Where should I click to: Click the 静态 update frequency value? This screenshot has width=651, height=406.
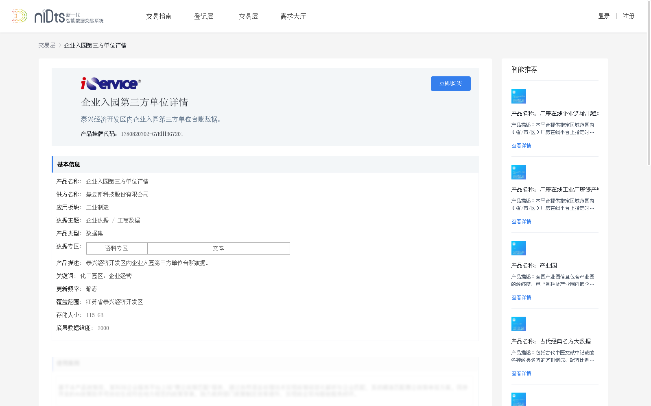(x=92, y=289)
